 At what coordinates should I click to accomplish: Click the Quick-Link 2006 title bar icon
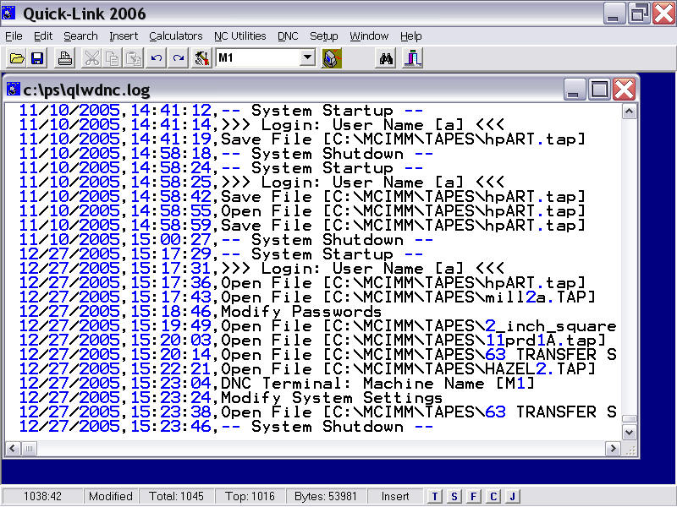coord(8,13)
